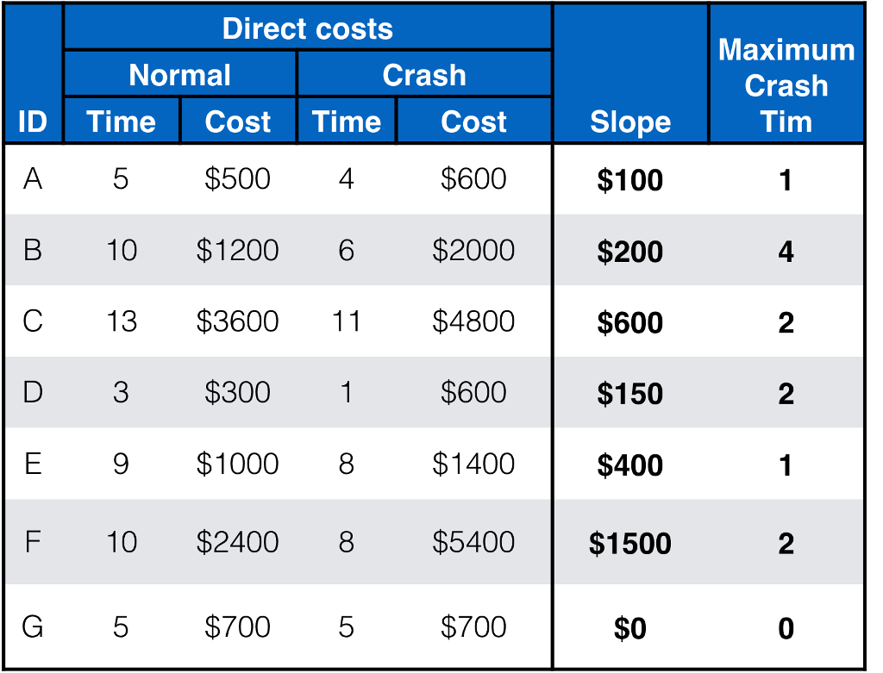Screen dimensions: 883x673
Task: Click the ID column header
Action: tap(33, 122)
